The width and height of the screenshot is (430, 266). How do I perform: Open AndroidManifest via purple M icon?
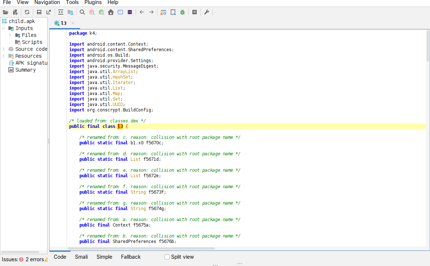(x=130, y=12)
